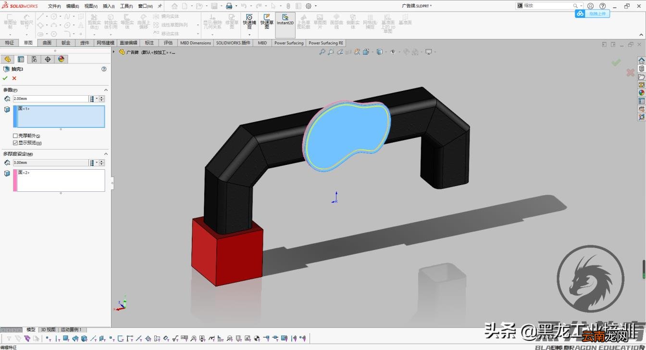646x350 pixels.
Task: Click the 快速捕捉 quick snaps button
Action: tap(249, 22)
